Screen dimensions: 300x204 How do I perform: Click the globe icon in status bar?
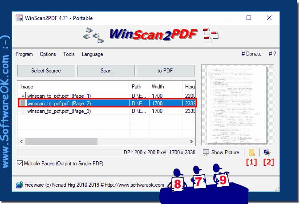coord(19,185)
